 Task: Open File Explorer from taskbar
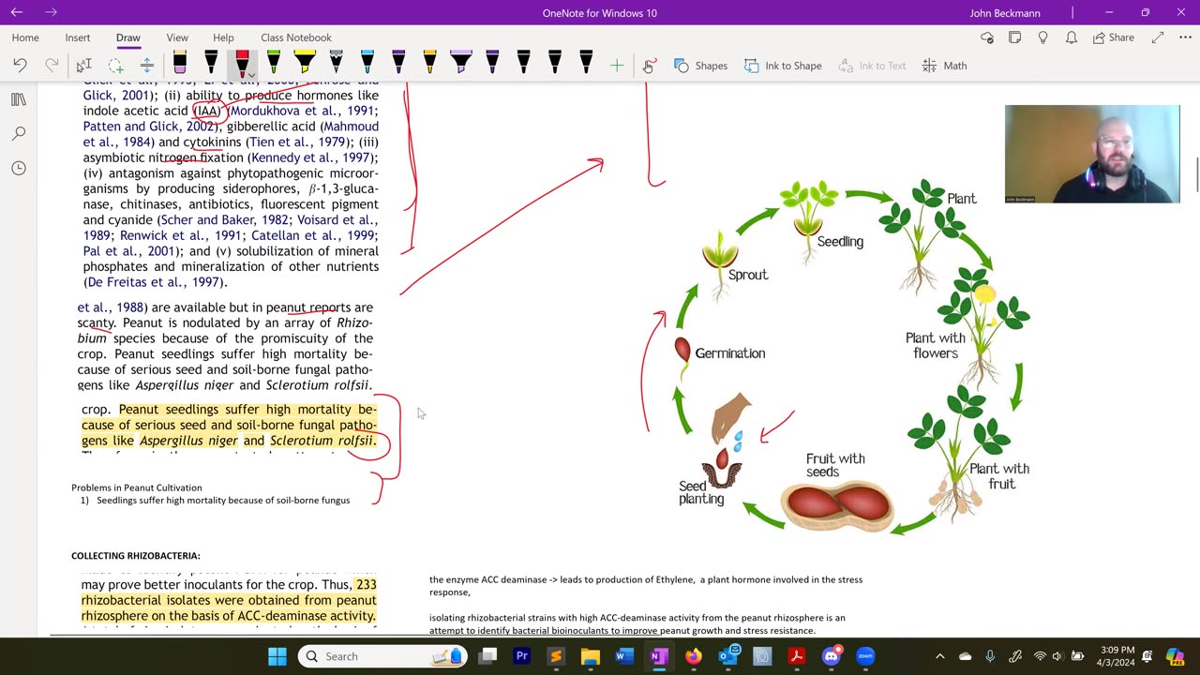591,656
